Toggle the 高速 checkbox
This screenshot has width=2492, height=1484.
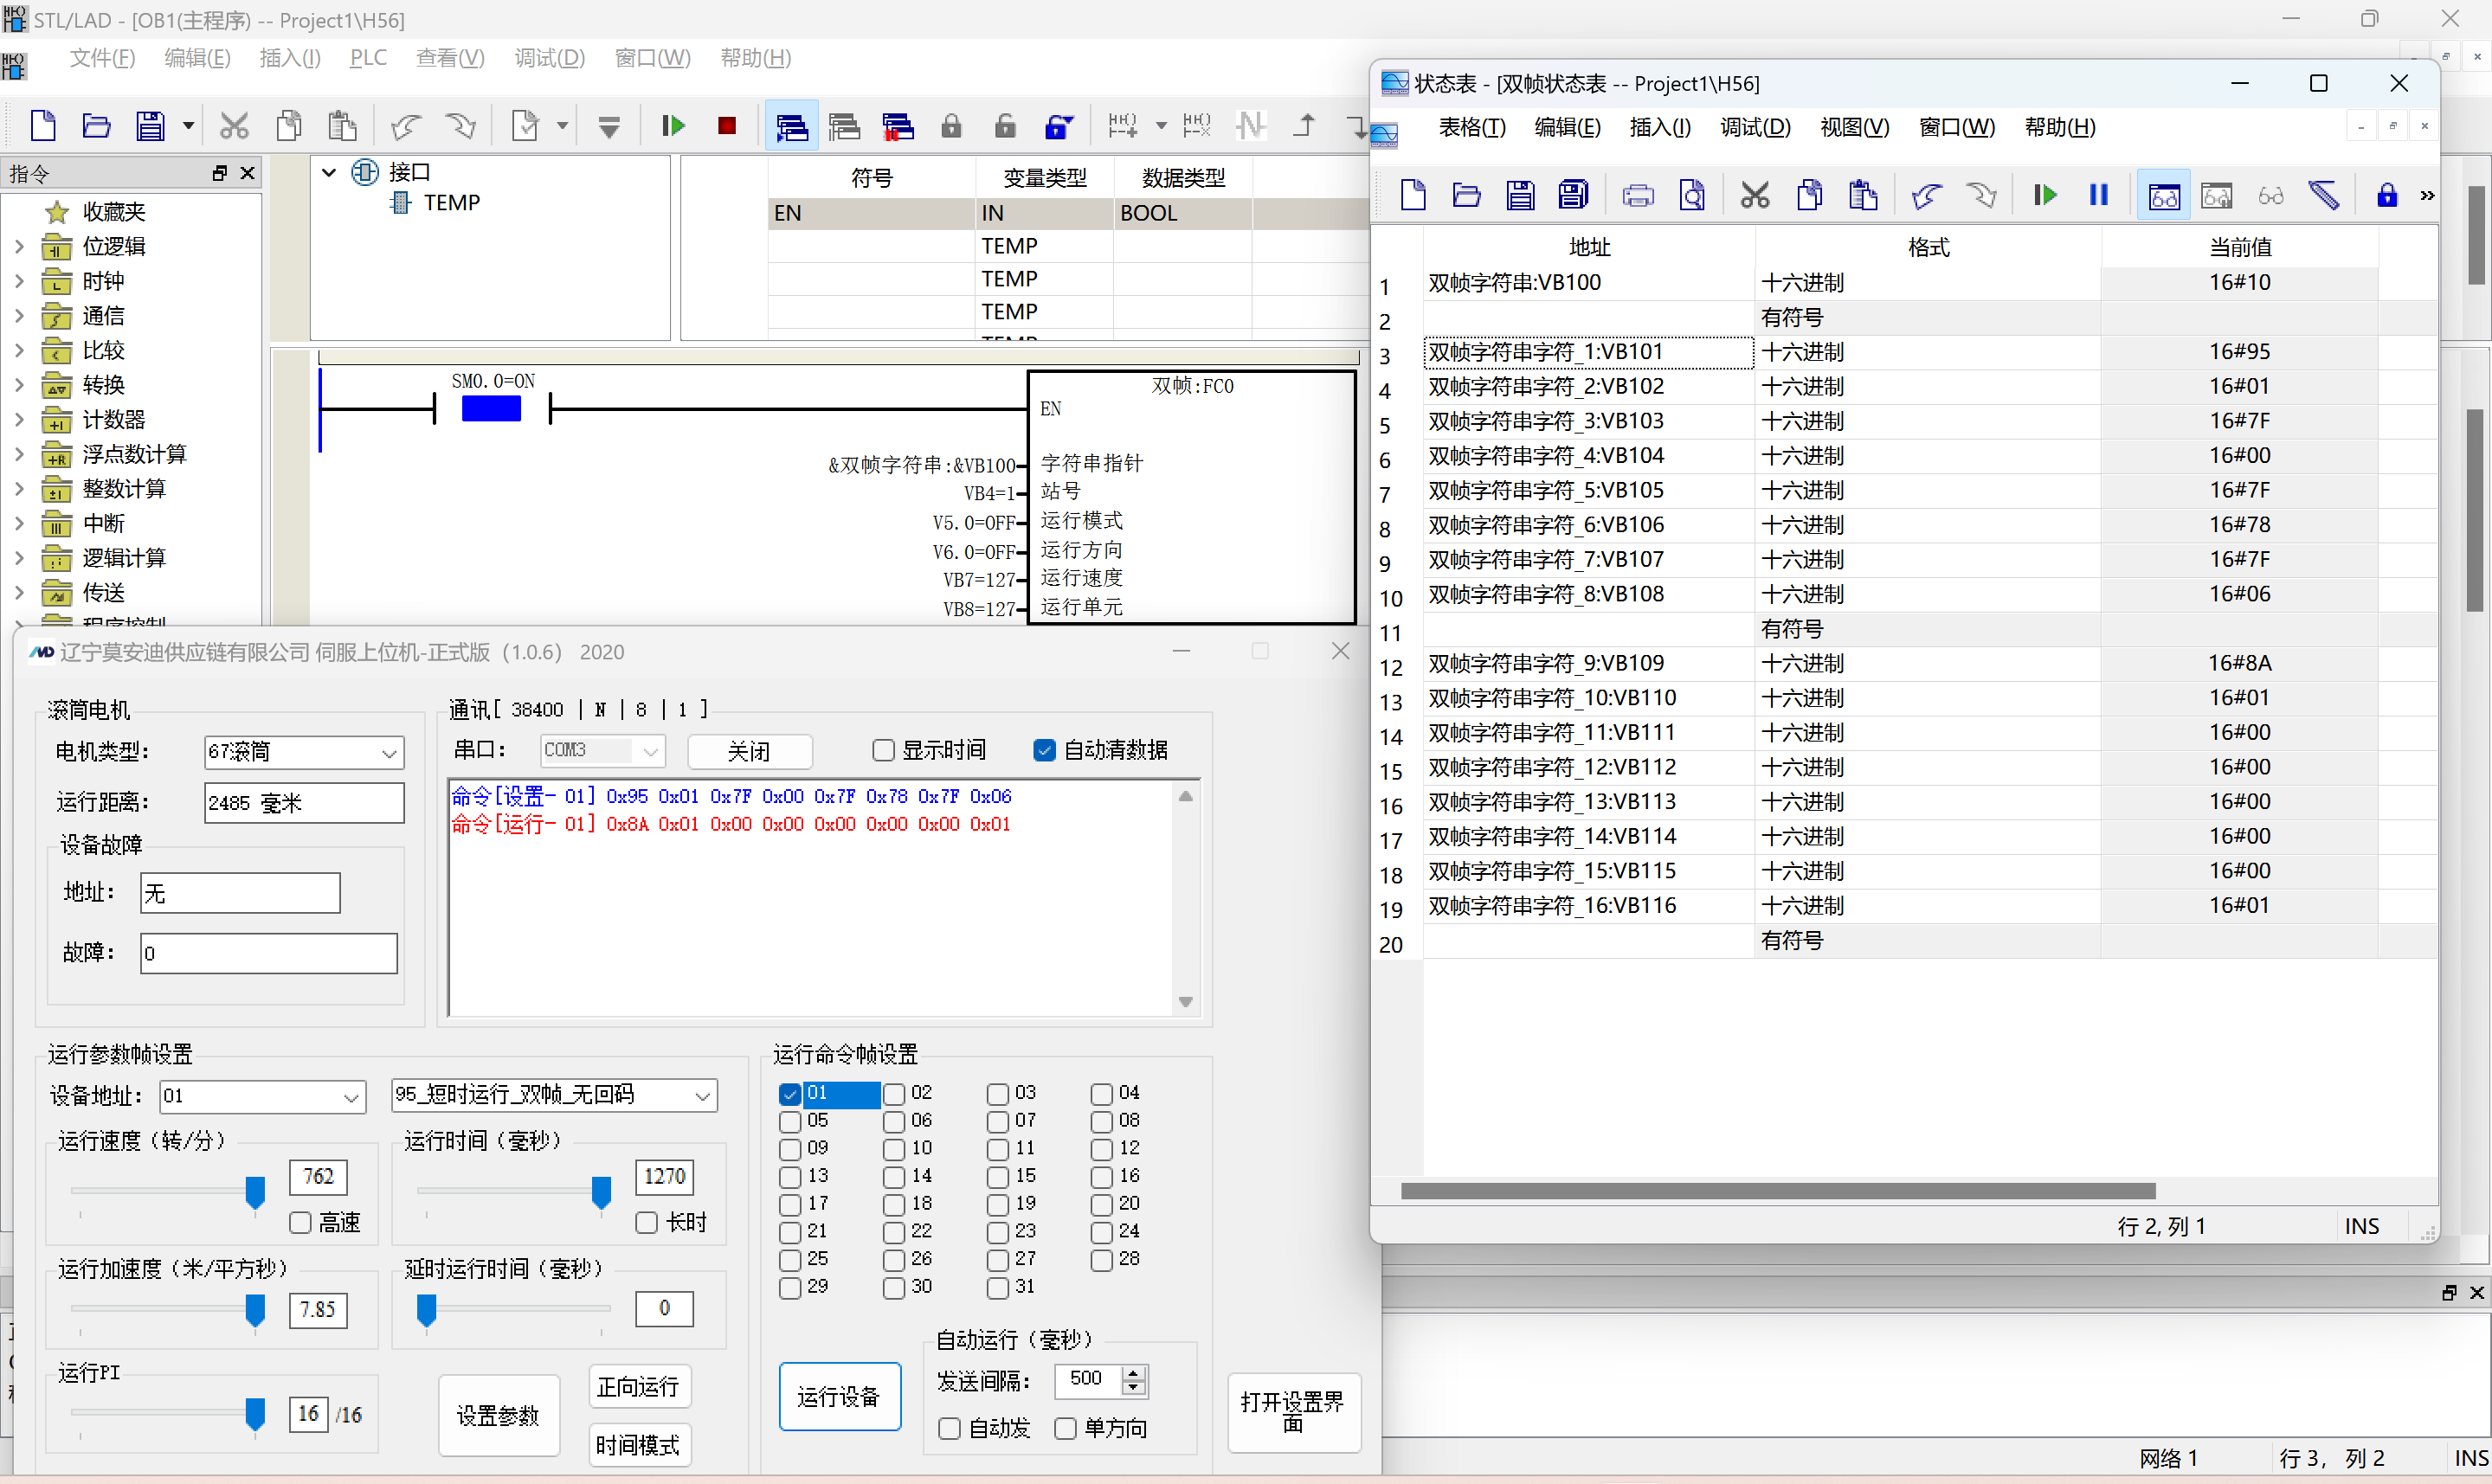coord(300,1222)
